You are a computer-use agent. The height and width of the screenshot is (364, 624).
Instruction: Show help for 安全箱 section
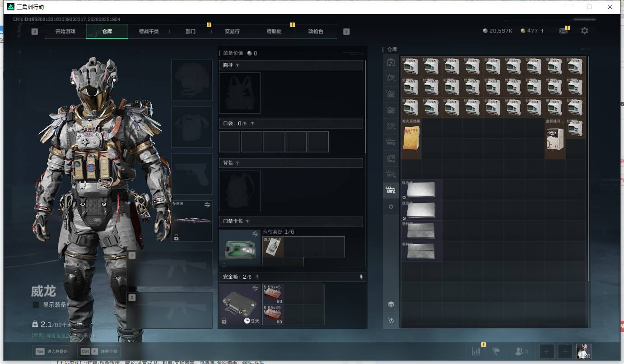click(257, 277)
